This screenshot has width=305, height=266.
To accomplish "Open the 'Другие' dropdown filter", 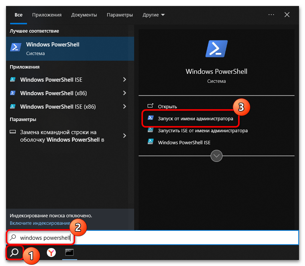I will [154, 15].
